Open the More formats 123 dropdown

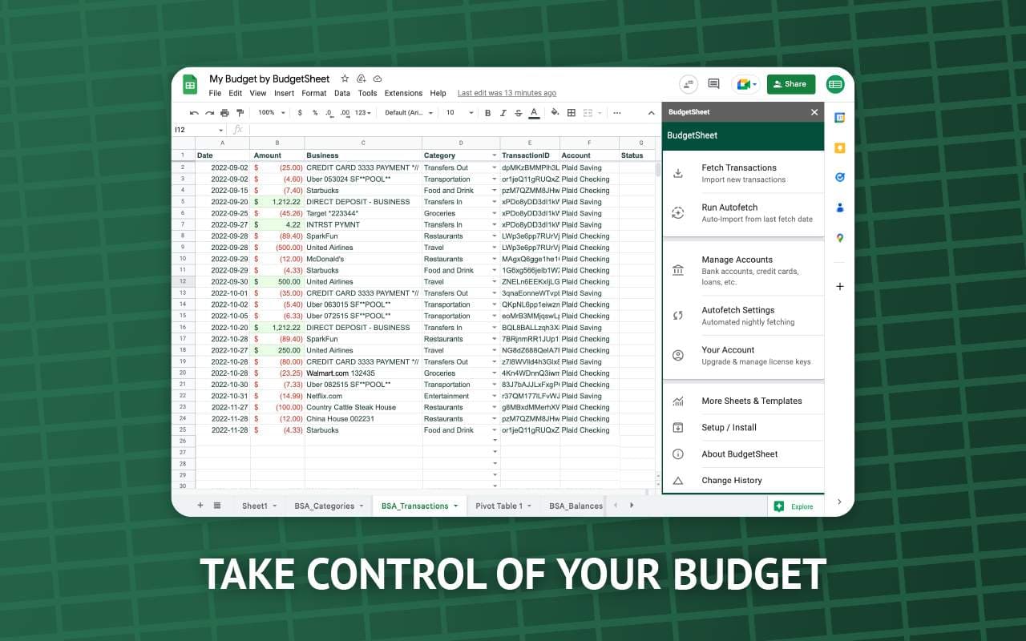[x=363, y=113]
